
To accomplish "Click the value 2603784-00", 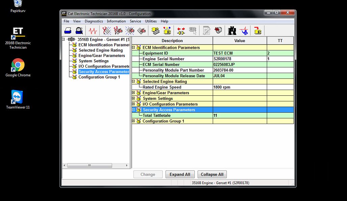I will click(223, 70).
